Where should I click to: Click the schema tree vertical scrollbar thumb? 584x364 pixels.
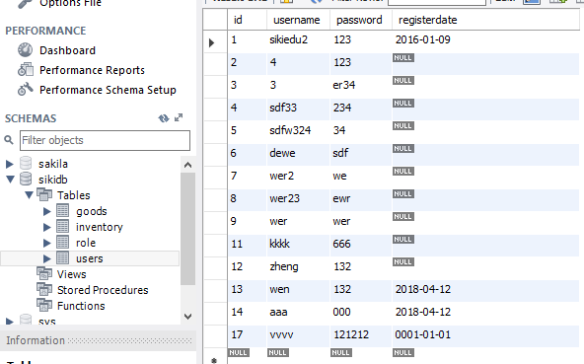[x=188, y=229]
